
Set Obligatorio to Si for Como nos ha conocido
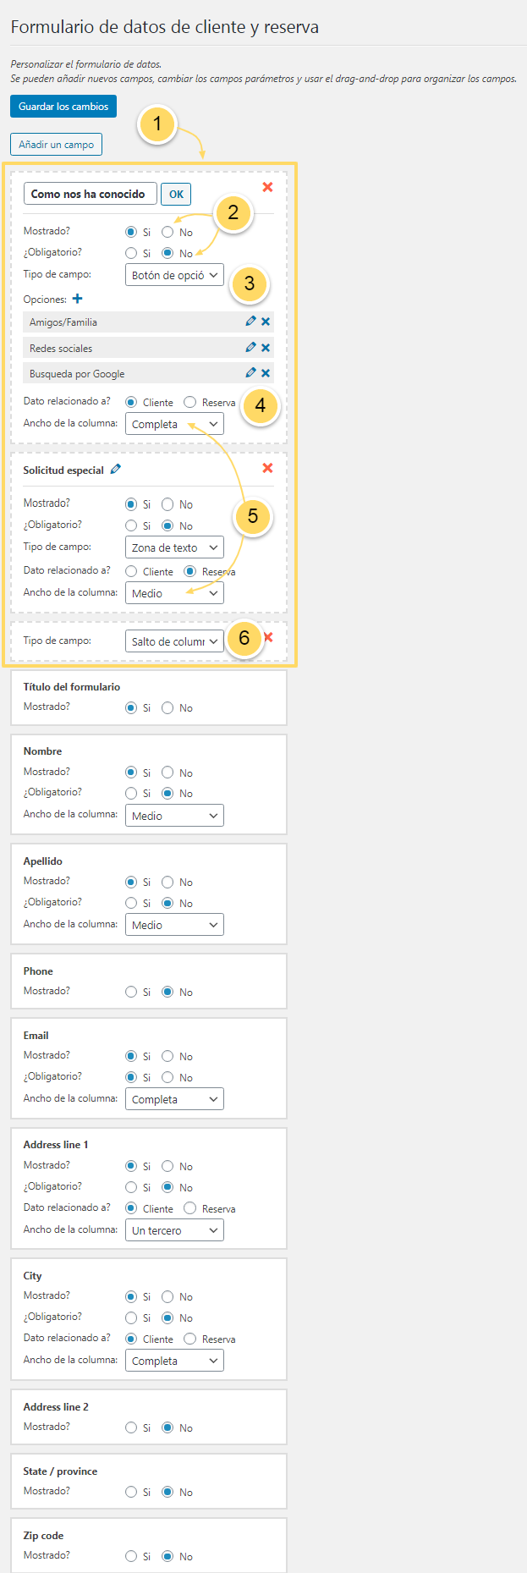[129, 252]
